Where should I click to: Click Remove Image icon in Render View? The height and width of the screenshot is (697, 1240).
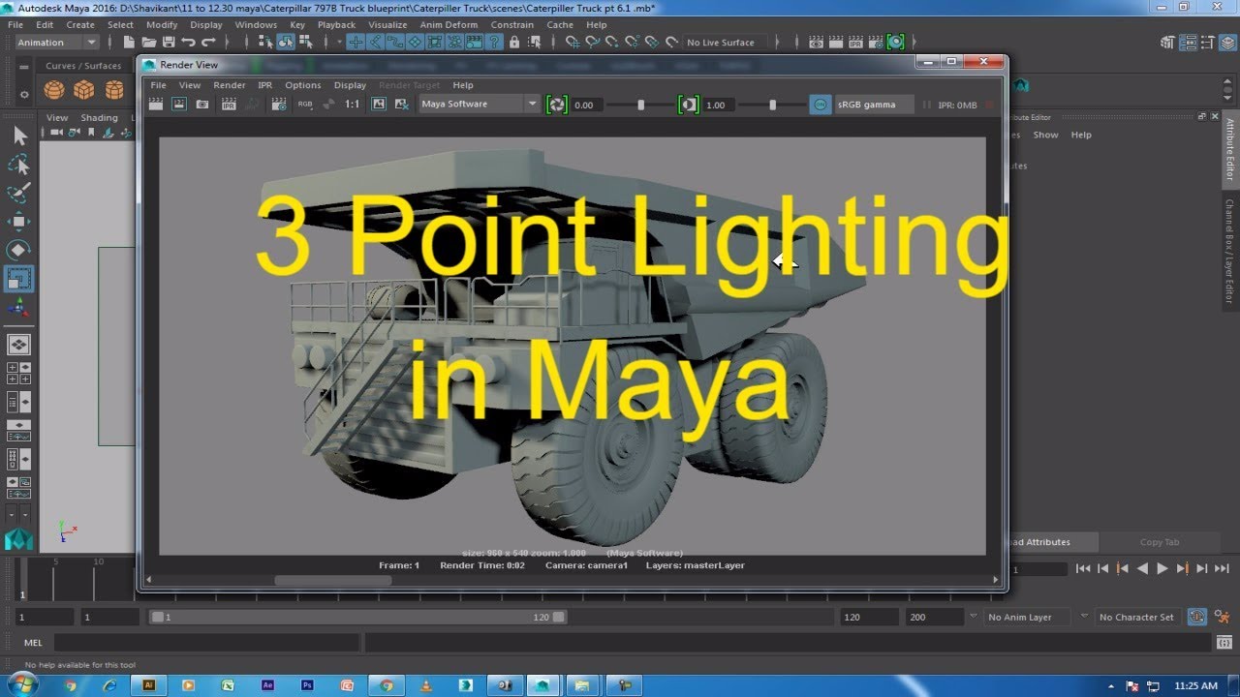(402, 105)
